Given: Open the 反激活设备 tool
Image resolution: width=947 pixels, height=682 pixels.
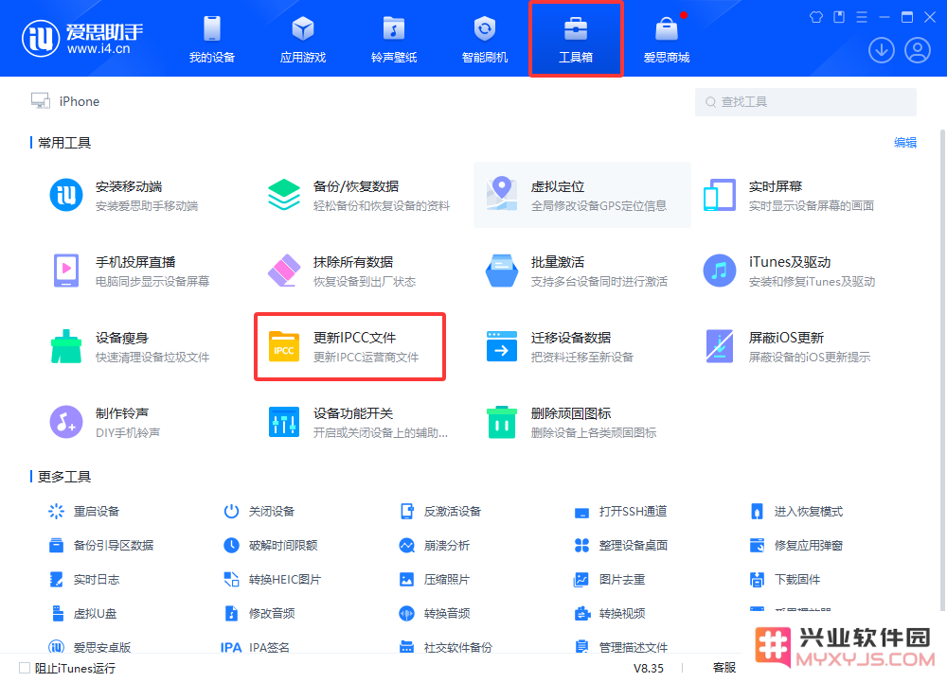Looking at the screenshot, I should [440, 512].
